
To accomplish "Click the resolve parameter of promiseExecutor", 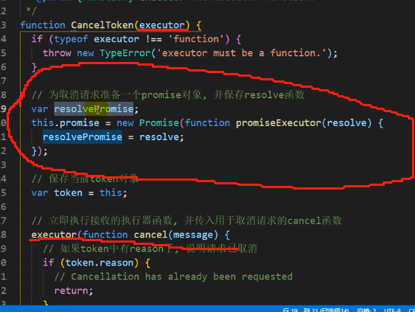I will click(x=347, y=123).
